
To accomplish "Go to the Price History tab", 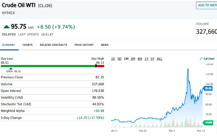I will [x=84, y=45].
